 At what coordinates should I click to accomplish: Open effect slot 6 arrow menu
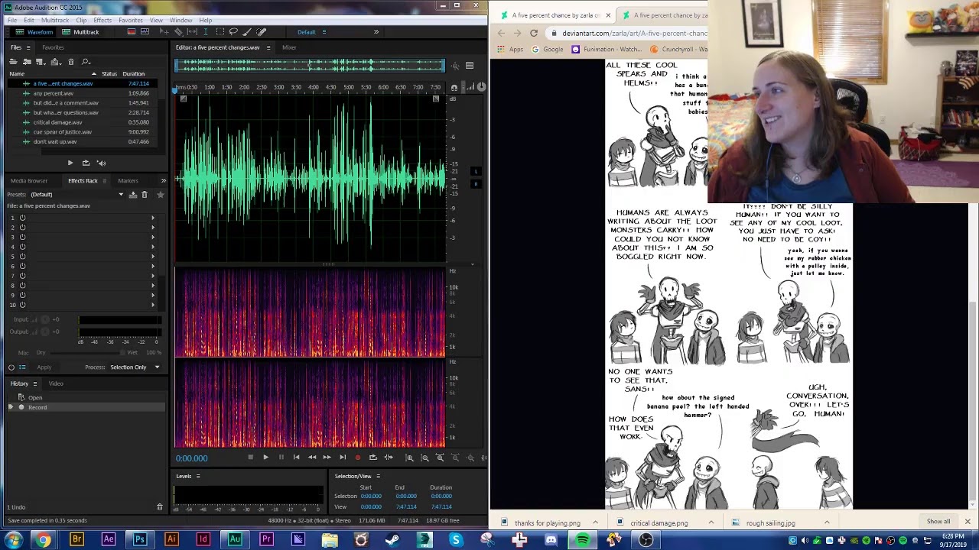pos(152,266)
